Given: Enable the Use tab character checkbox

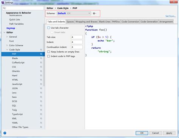Looking at the screenshot, I should point(49,28).
